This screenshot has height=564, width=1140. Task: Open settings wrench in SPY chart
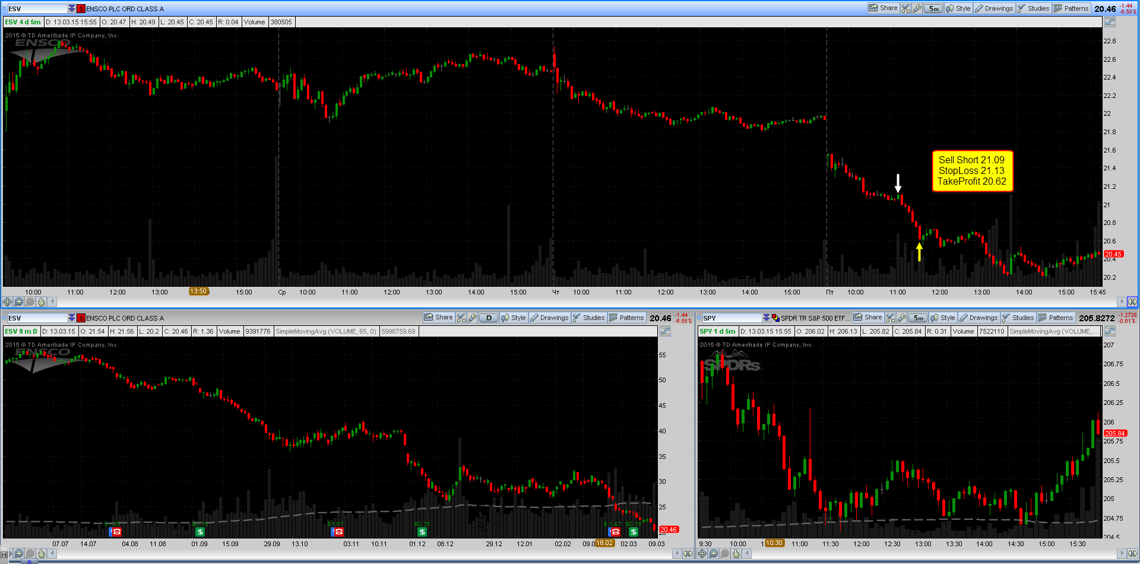pyautogui.click(x=902, y=318)
